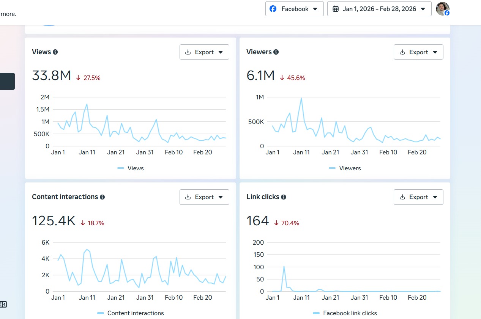This screenshot has width=481, height=319.
Task: Export the Views chart data
Action: point(204,52)
